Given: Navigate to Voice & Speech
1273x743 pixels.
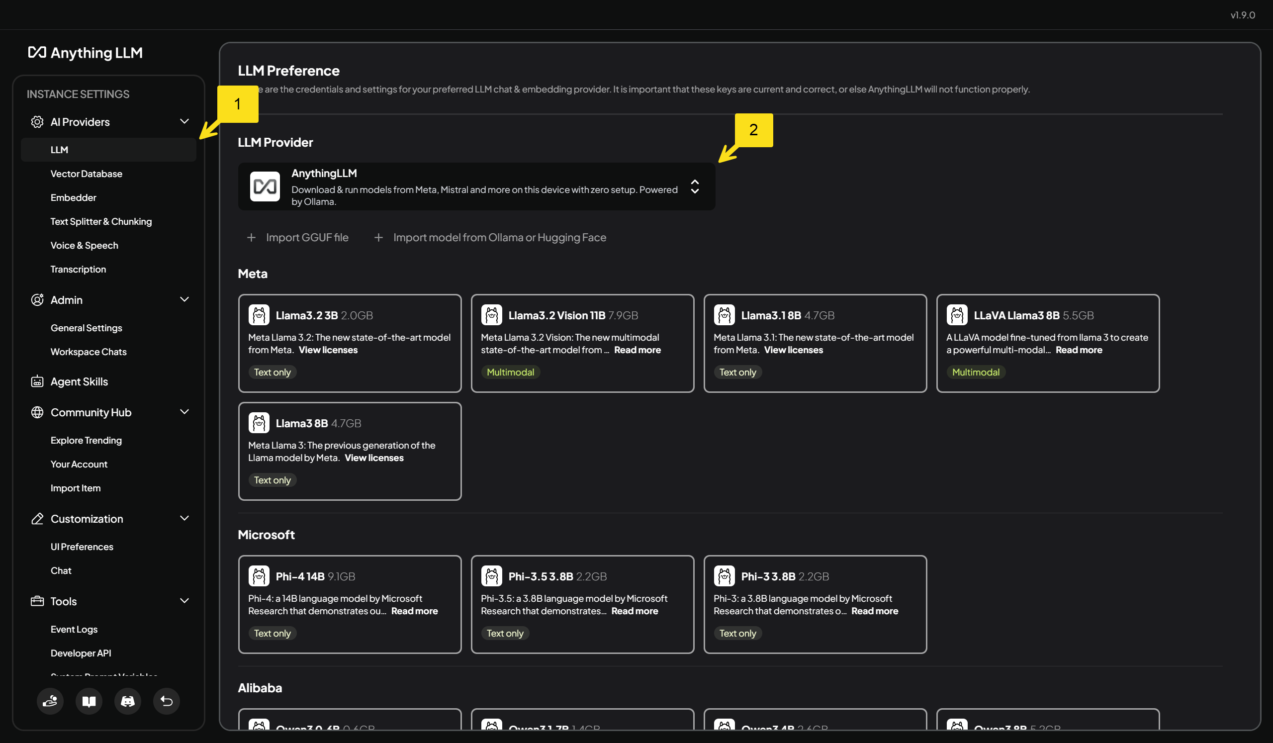Looking at the screenshot, I should tap(85, 246).
